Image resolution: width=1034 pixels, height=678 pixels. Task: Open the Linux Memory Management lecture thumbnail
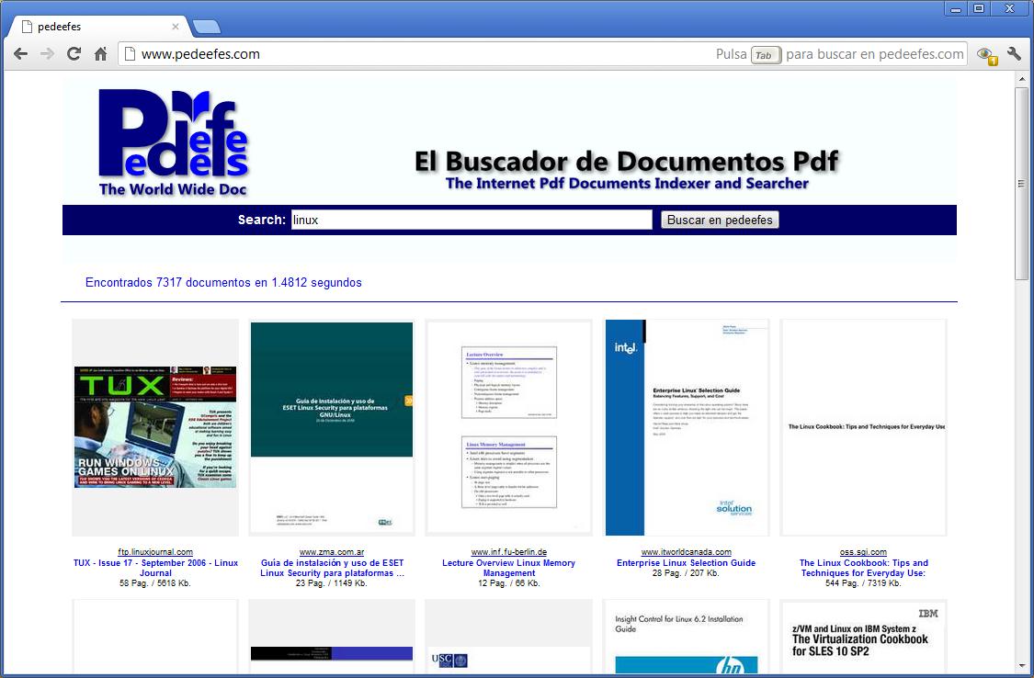tap(508, 427)
